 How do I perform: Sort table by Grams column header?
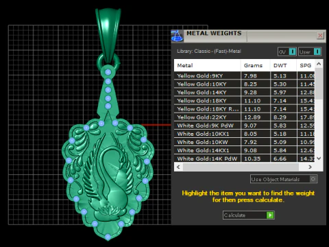(x=256, y=65)
